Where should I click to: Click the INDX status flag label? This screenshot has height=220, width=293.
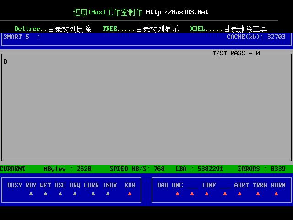(x=110, y=185)
